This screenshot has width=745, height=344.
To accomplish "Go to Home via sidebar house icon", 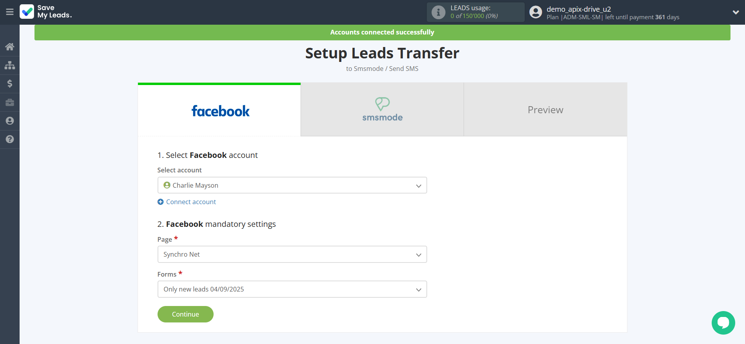I will [10, 47].
